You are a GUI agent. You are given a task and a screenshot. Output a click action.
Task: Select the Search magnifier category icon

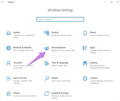pyautogui.click(x=47, y=78)
